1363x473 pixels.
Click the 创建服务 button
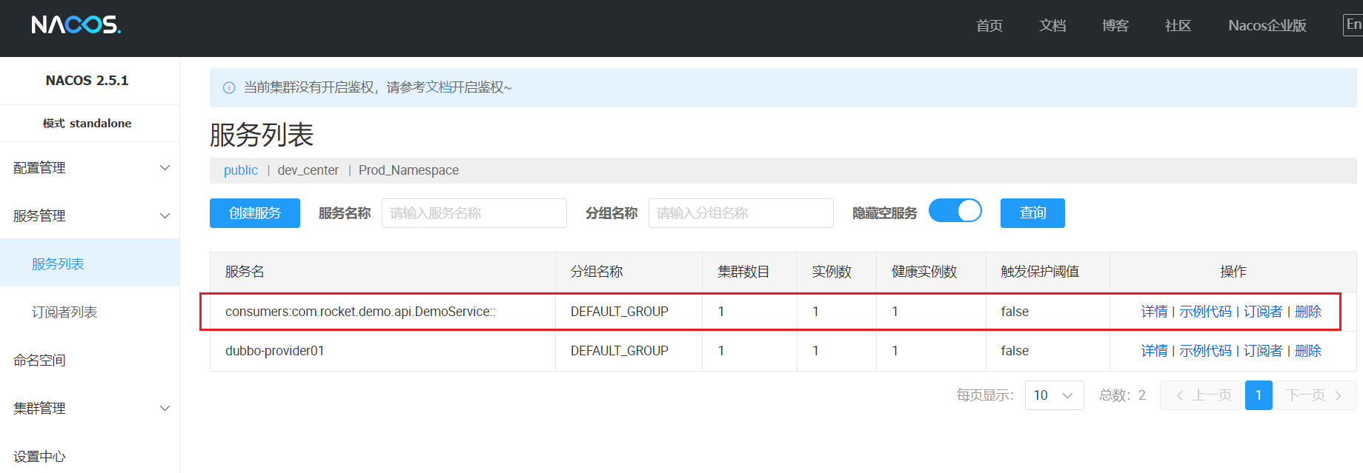[254, 213]
